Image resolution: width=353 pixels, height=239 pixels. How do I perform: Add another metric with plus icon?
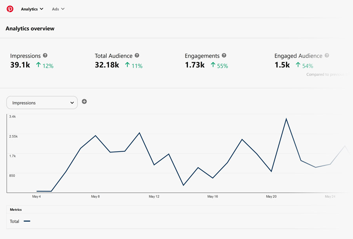pyautogui.click(x=84, y=101)
